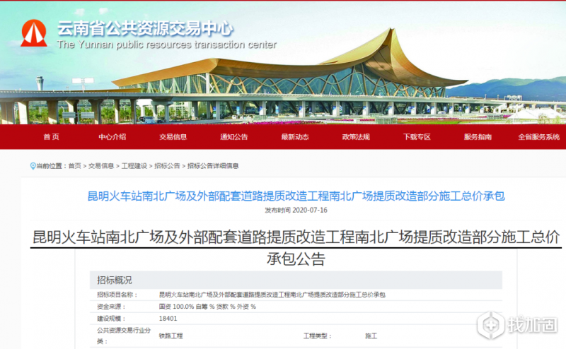Click the 云南省公共资源交易中心 site title
The height and width of the screenshot is (349, 566).
coord(145,28)
